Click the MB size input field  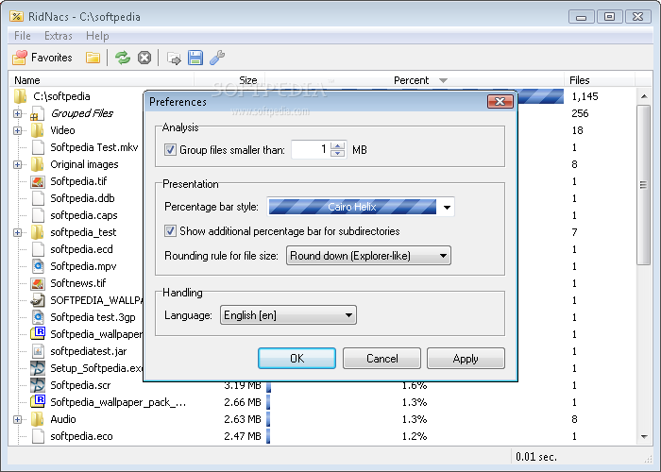point(311,149)
